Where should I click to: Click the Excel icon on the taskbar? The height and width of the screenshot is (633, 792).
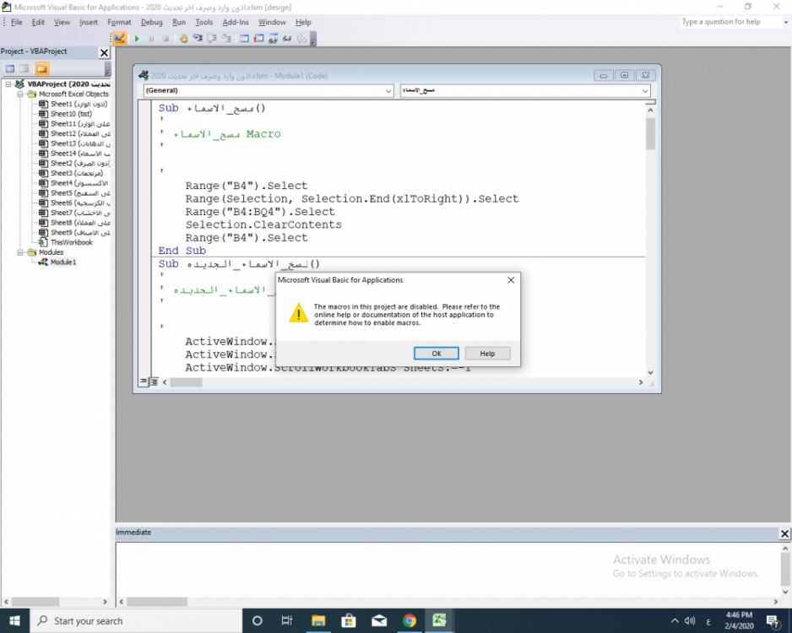coord(439,621)
